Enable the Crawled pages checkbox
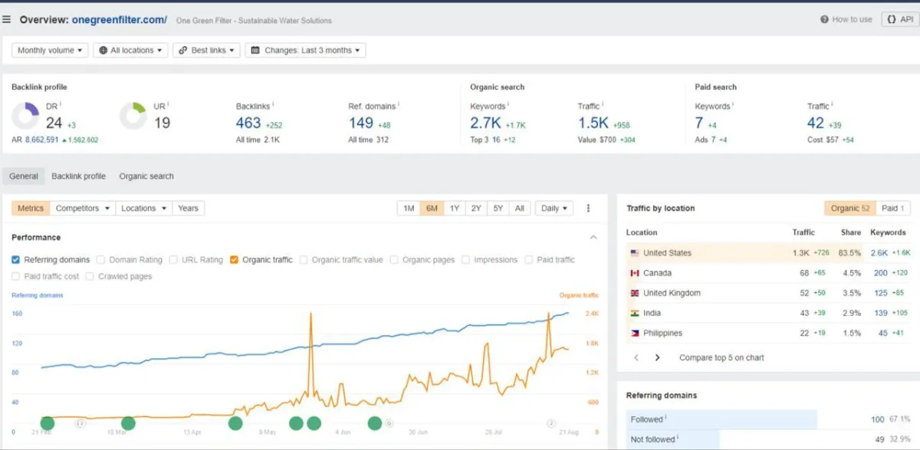Image resolution: width=920 pixels, height=450 pixels. click(90, 276)
